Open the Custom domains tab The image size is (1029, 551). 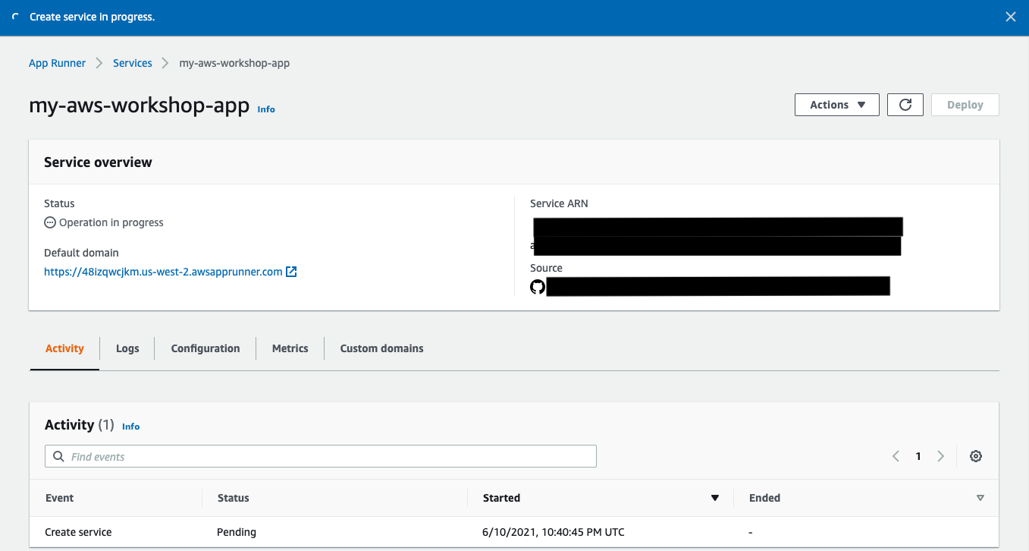[381, 348]
